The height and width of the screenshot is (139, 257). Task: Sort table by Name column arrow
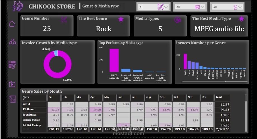24,99
